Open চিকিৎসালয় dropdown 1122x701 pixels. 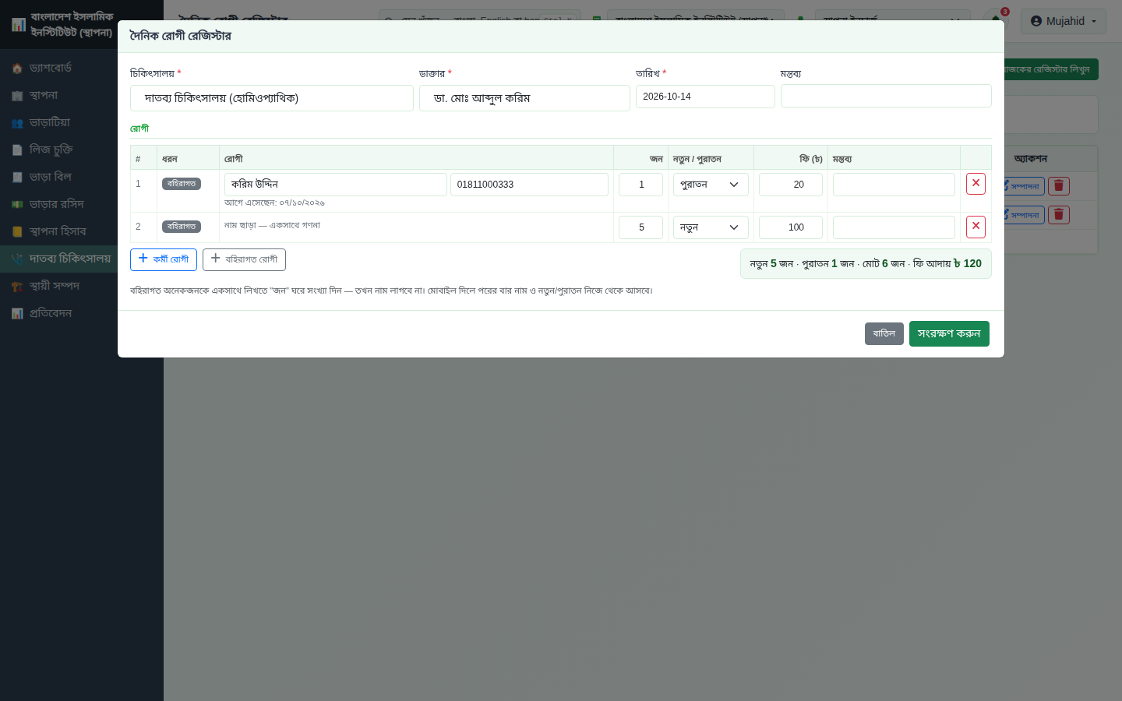pos(271,98)
